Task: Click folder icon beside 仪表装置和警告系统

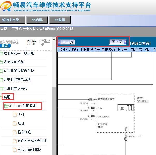Action: [1, 71]
